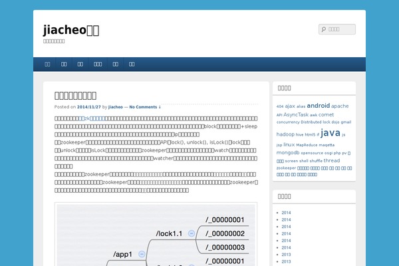Open the concurrency tag
Screen dimensions: 399x266
pyautogui.click(x=288, y=122)
